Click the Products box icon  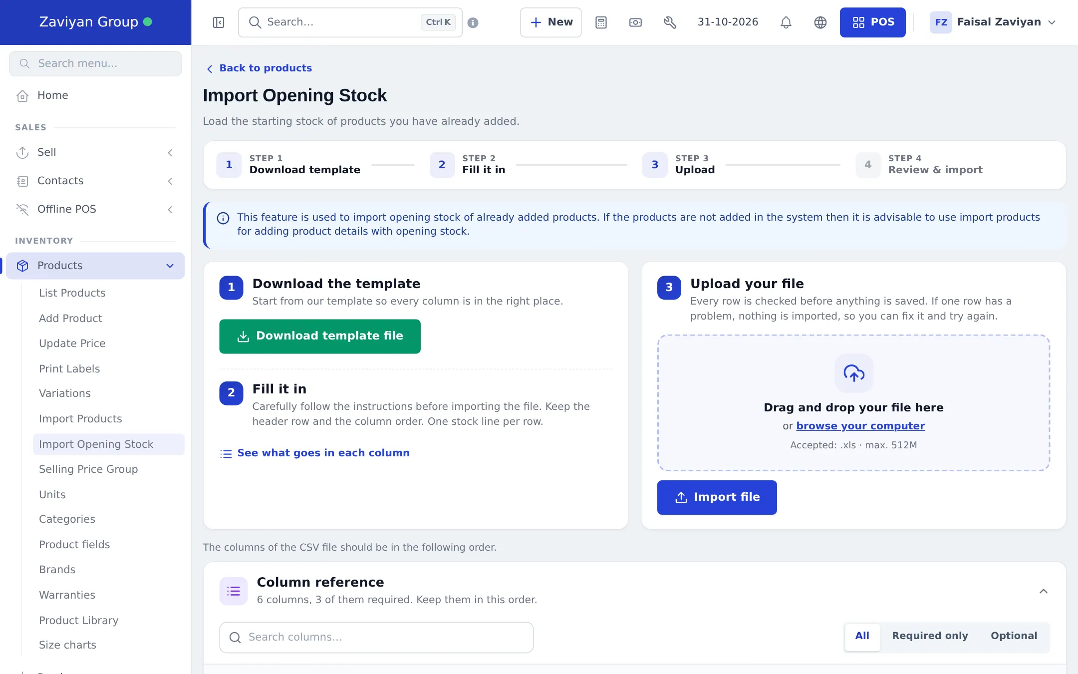coord(22,266)
